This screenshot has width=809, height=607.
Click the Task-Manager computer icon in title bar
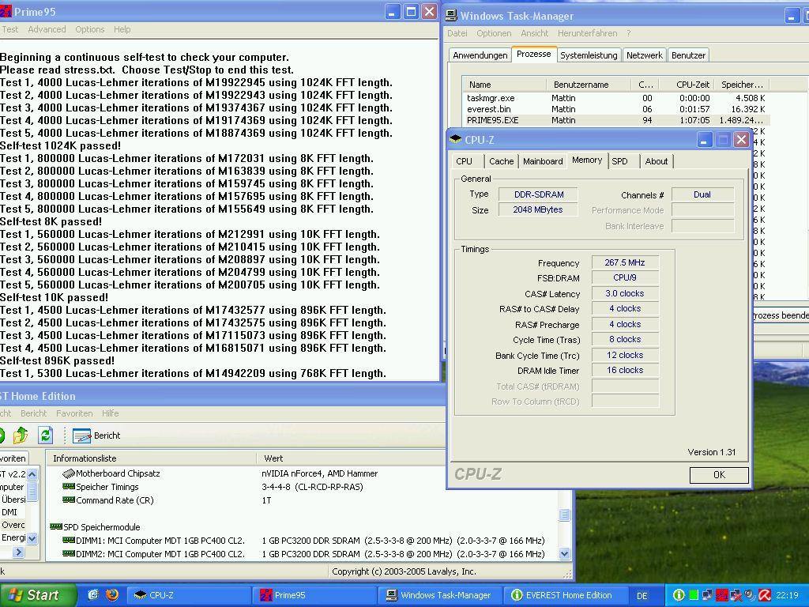click(451, 16)
